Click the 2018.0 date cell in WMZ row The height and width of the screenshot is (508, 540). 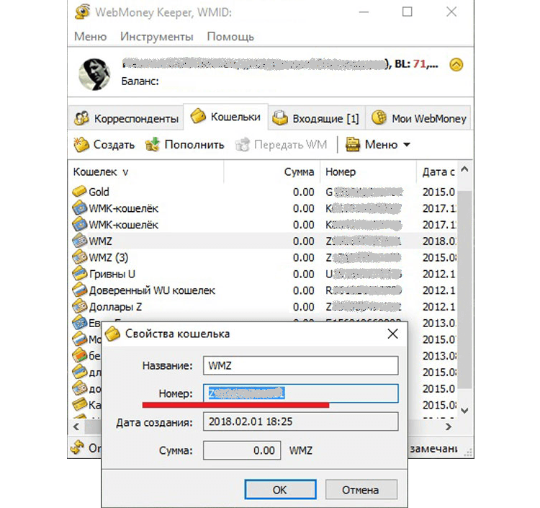[438, 241]
